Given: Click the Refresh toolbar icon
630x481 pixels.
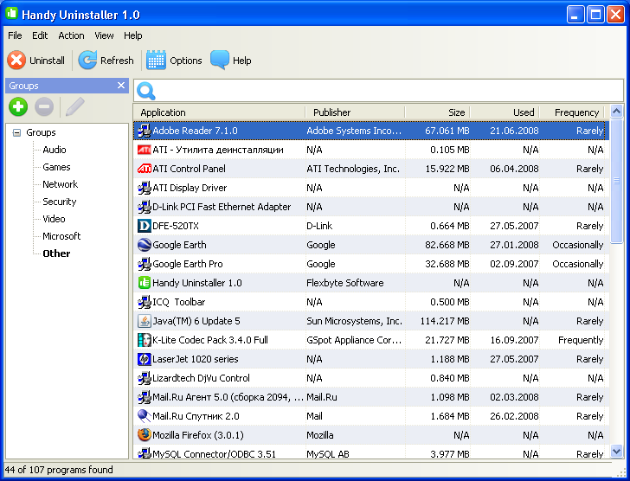Looking at the screenshot, I should (x=87, y=61).
